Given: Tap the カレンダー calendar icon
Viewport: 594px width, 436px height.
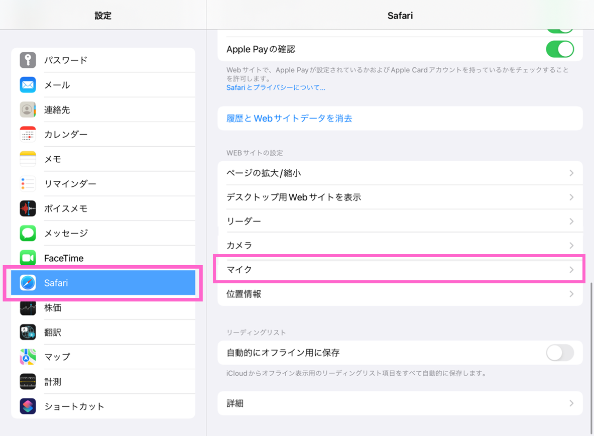Looking at the screenshot, I should click(28, 135).
